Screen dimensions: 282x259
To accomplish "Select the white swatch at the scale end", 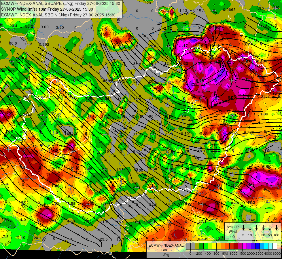I will point(275,246).
